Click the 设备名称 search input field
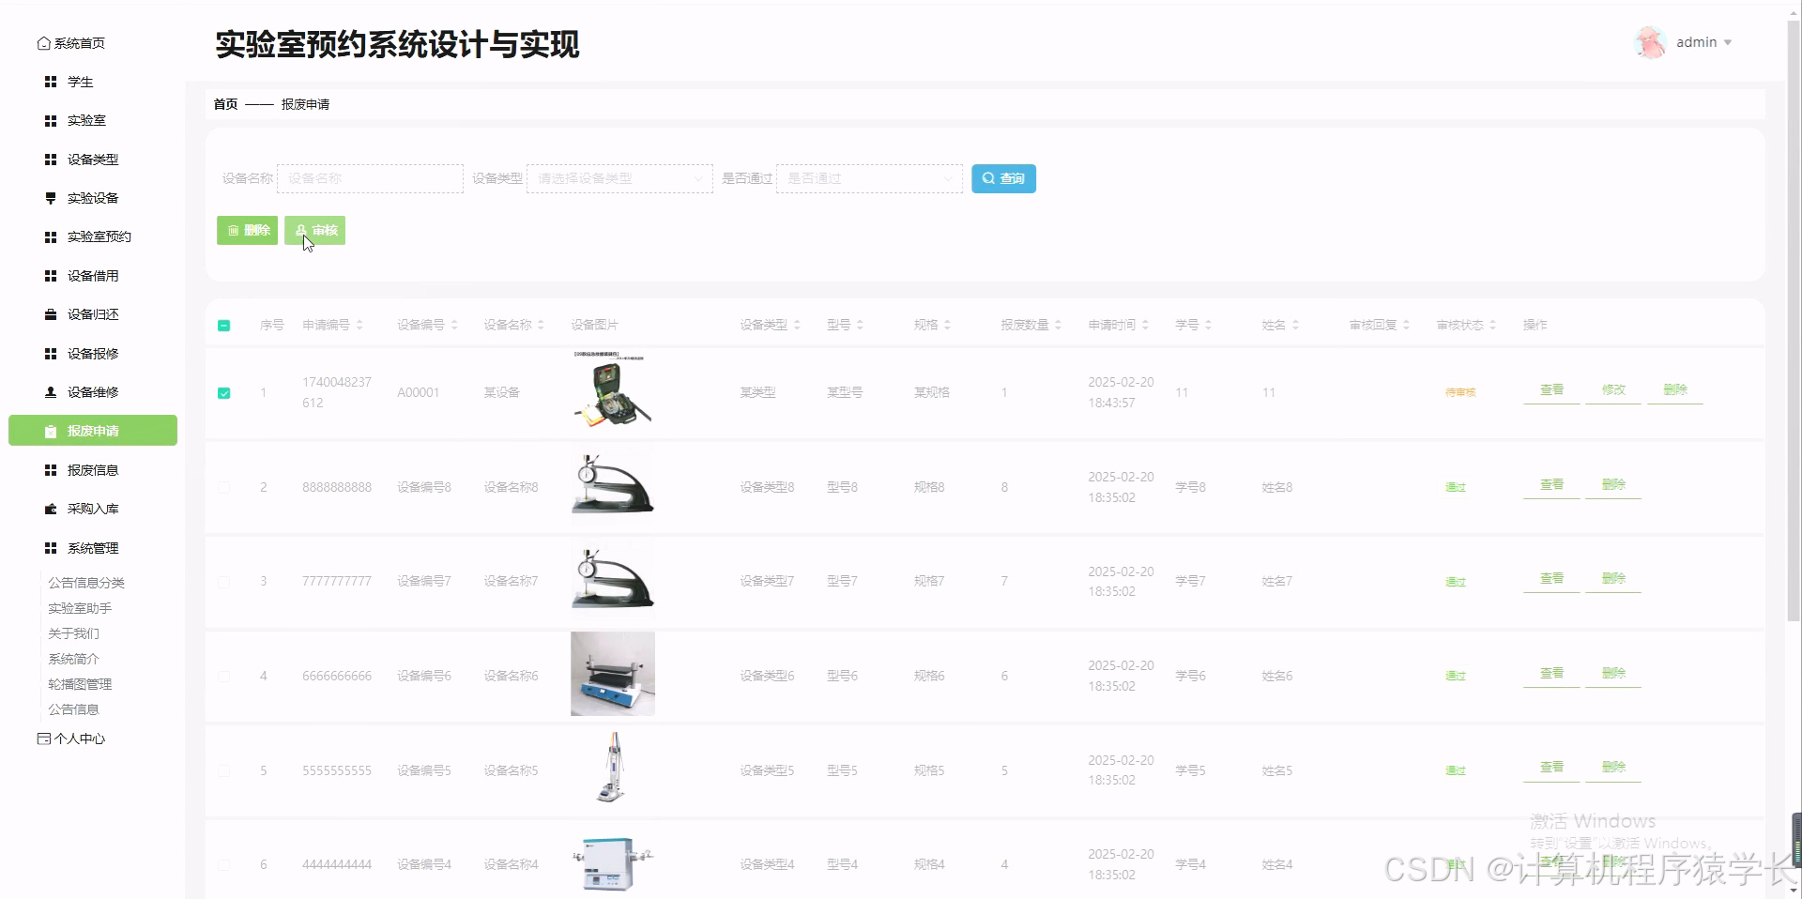The image size is (1802, 899). coord(369,178)
